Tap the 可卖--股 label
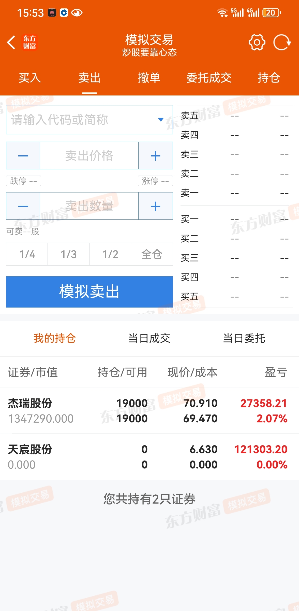Image resolution: width=299 pixels, height=611 pixels. pyautogui.click(x=23, y=231)
